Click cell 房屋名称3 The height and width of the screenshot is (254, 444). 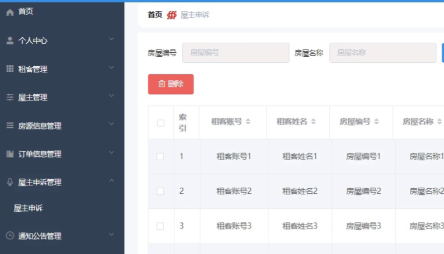[x=426, y=226]
